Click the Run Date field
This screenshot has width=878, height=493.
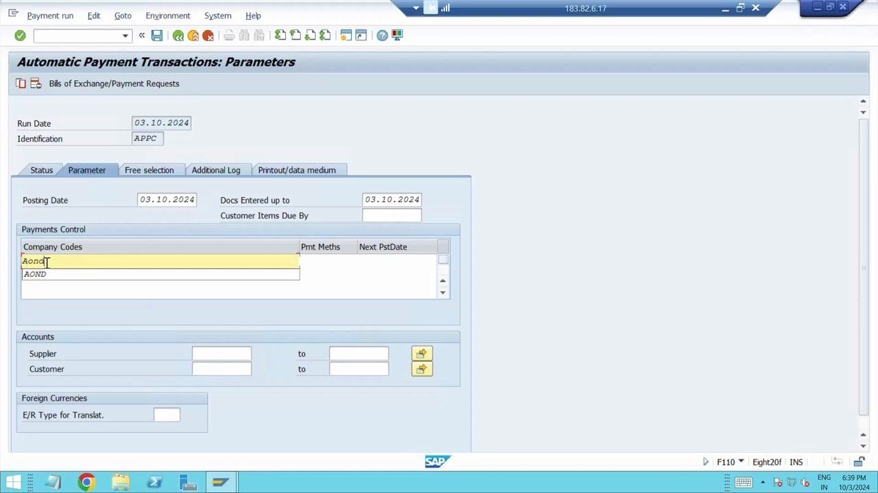point(161,123)
